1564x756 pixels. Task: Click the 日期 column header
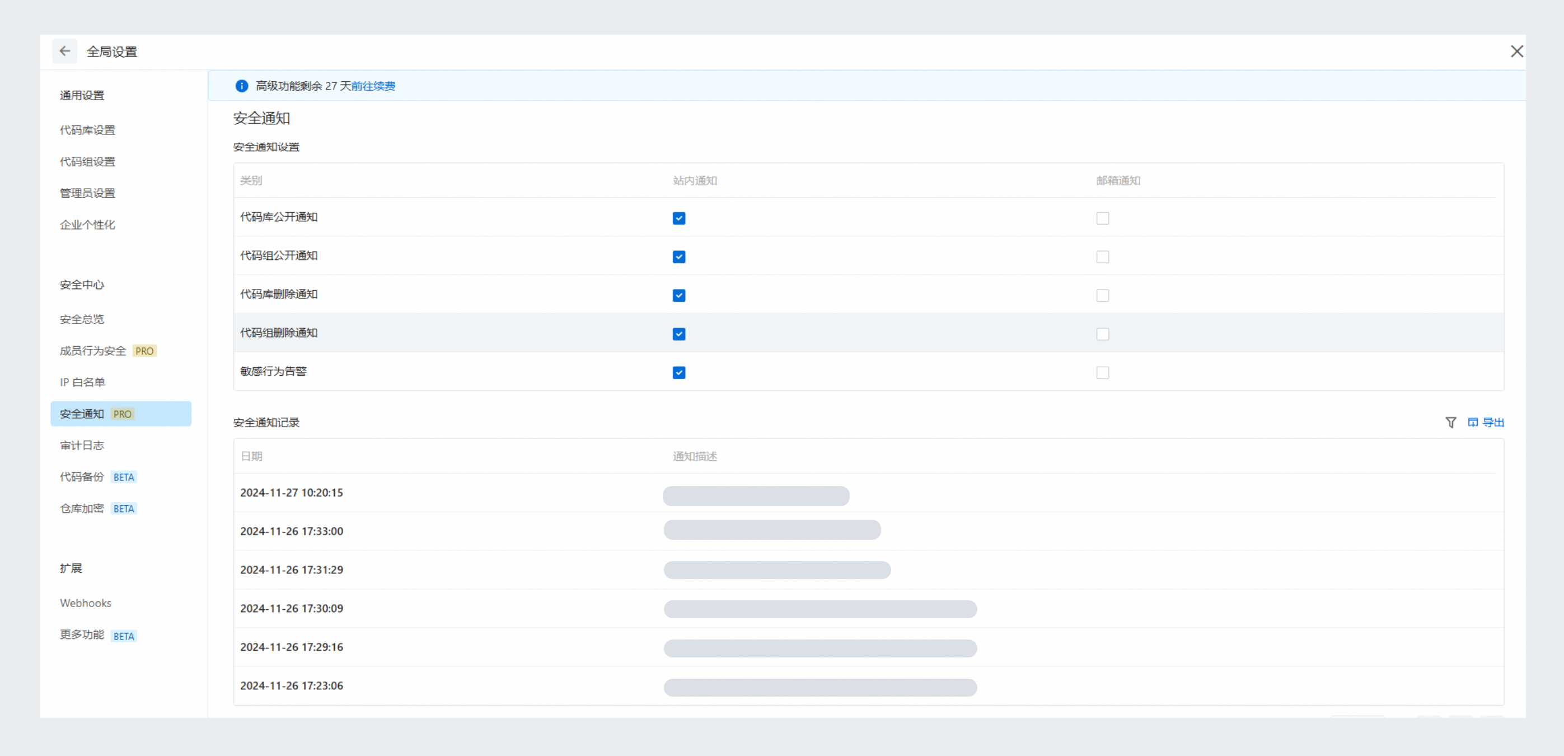pos(251,456)
